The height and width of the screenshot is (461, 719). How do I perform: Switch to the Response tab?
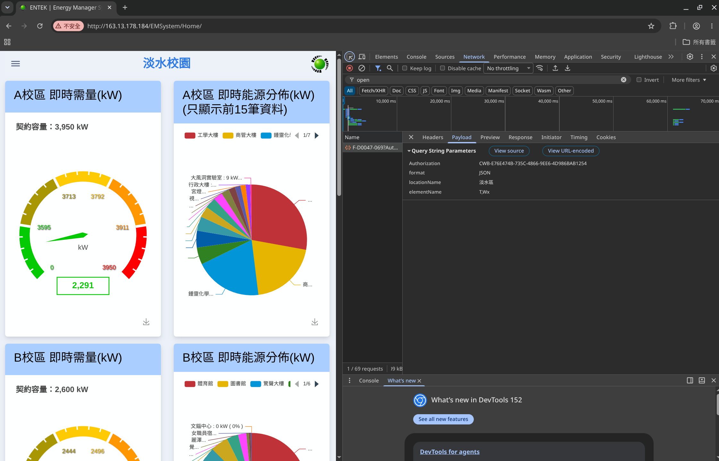520,137
